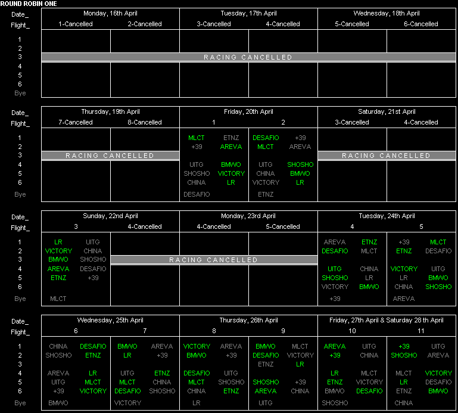The image size is (458, 413).
Task: Click RACING CANCELLED banner under Monday 23rd April
Action: pos(214,260)
